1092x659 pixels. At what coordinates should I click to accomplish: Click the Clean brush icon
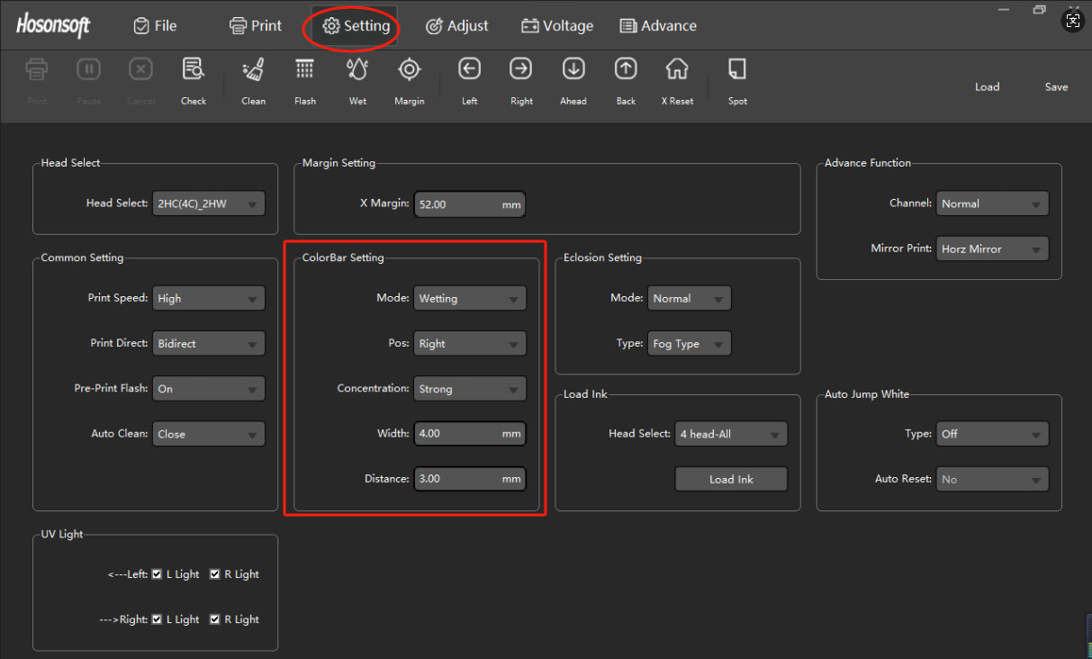pos(253,70)
